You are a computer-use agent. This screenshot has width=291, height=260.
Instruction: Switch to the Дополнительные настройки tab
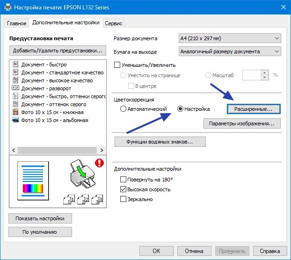tap(66, 22)
